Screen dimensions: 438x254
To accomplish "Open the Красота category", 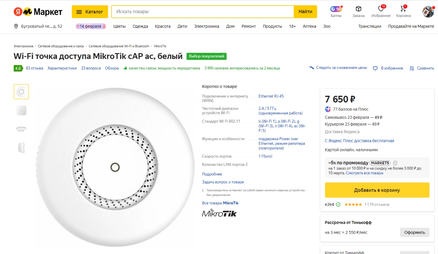I will (x=163, y=26).
